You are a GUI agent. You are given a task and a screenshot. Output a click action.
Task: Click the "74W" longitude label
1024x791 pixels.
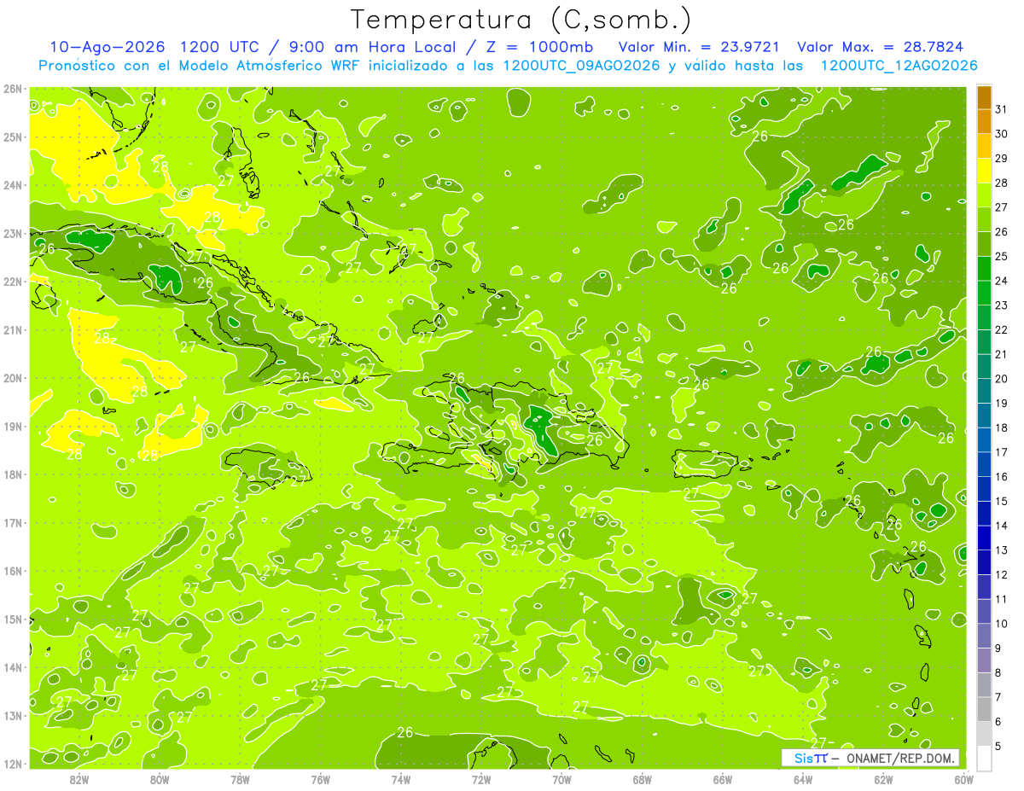pyautogui.click(x=401, y=778)
